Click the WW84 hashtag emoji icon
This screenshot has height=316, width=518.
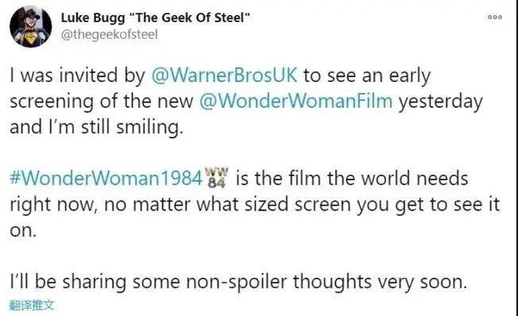[x=216, y=178]
